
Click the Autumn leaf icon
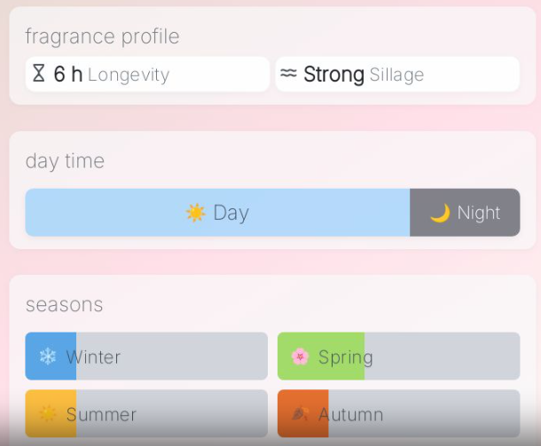300,414
